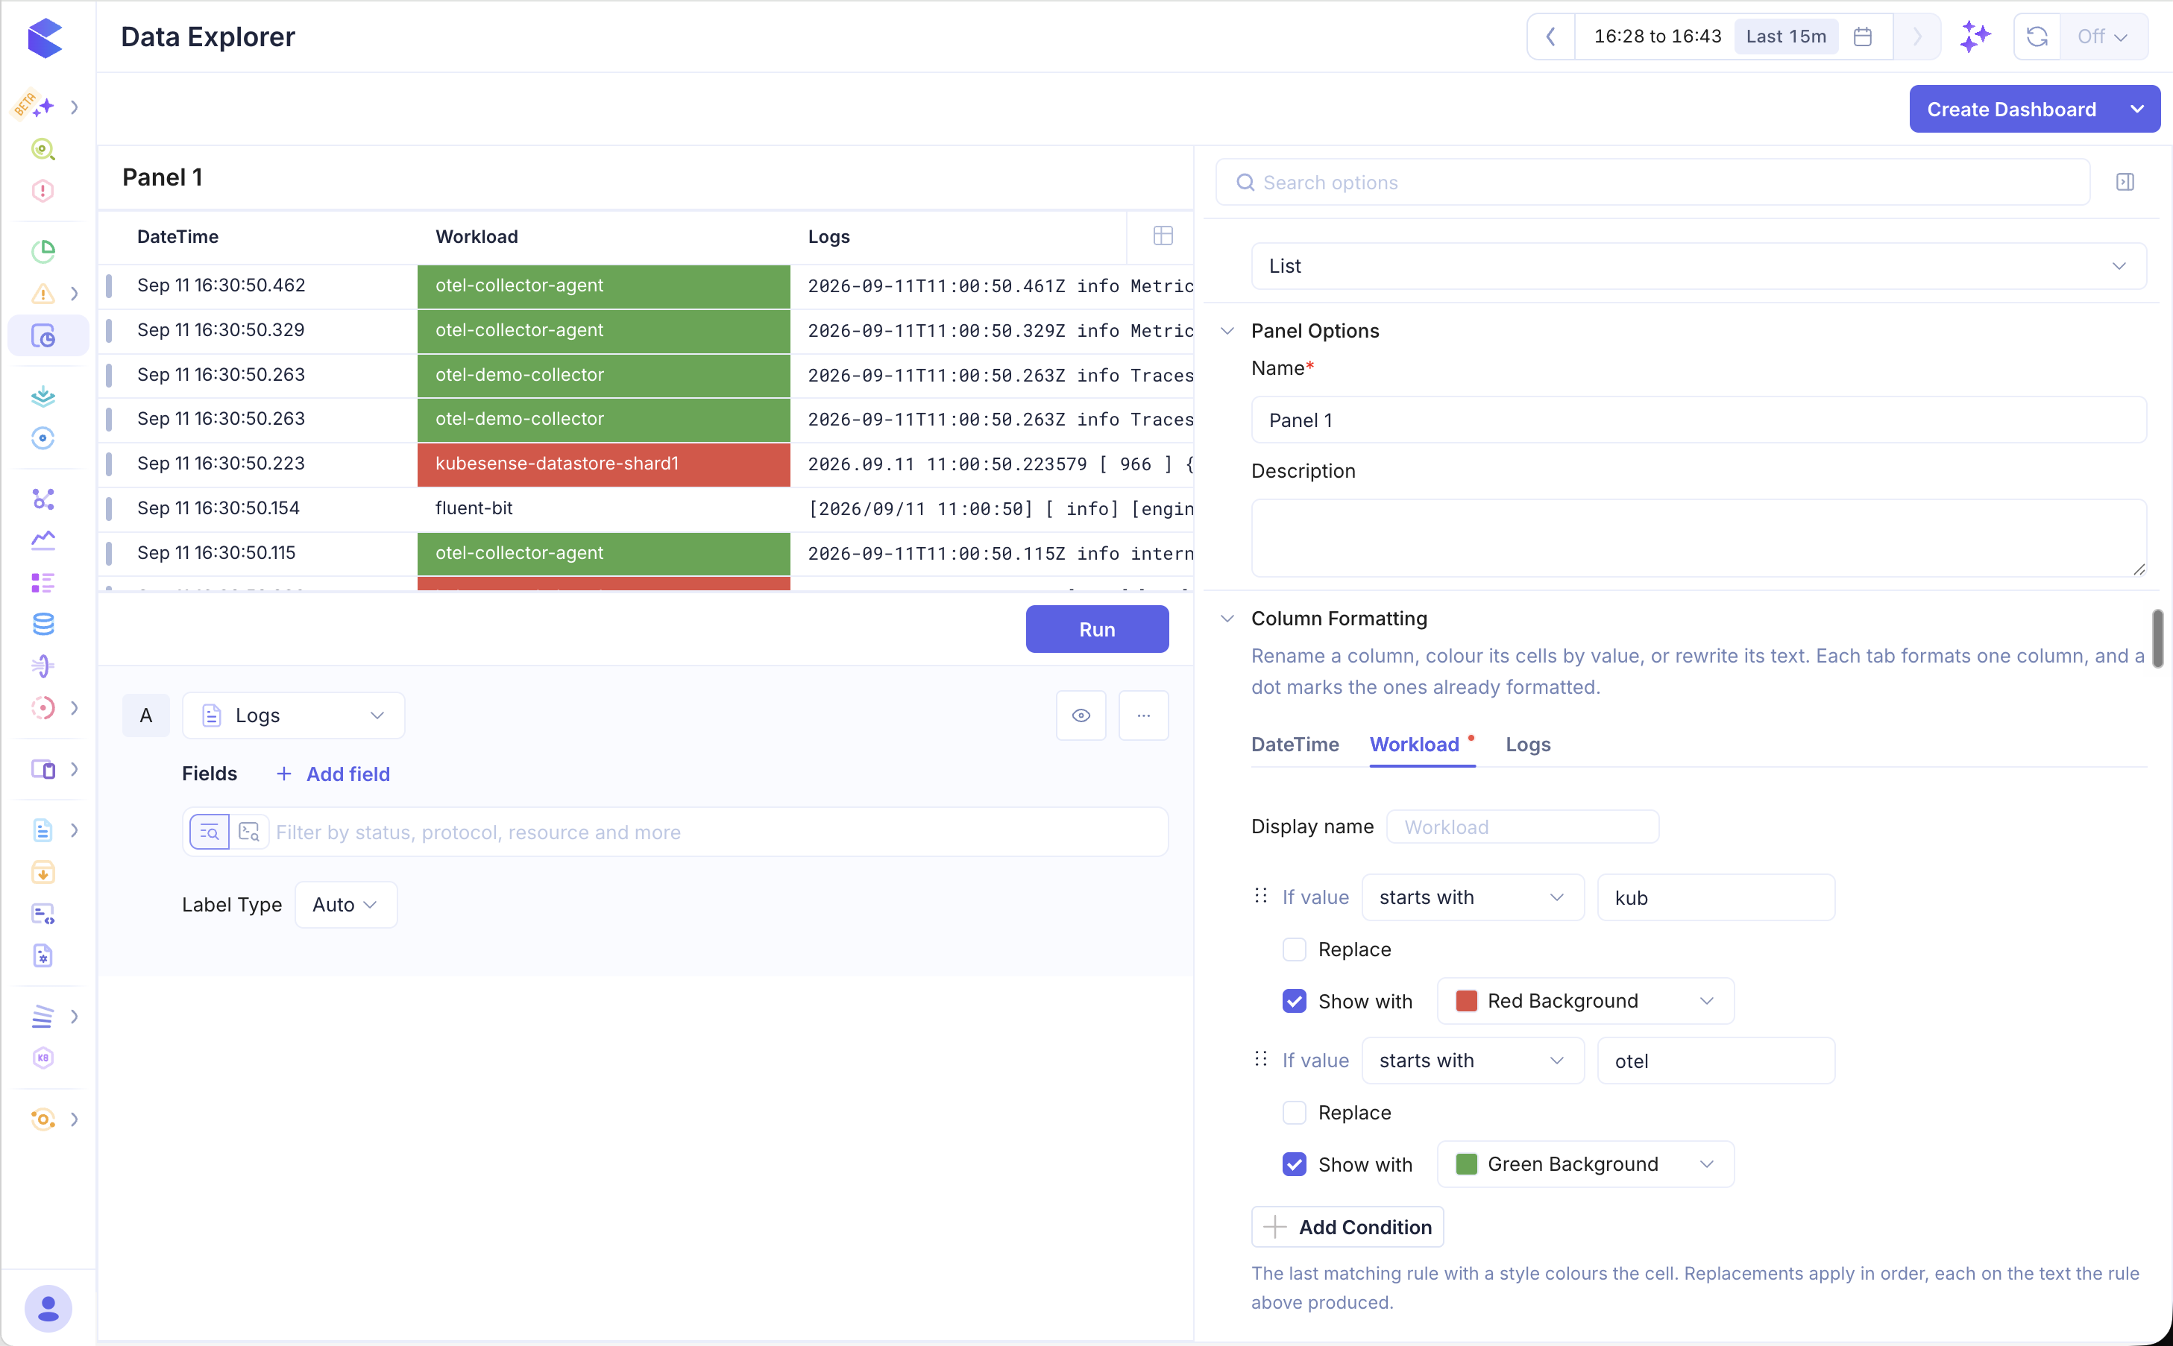Open the calendar date picker icon

pyautogui.click(x=1862, y=37)
